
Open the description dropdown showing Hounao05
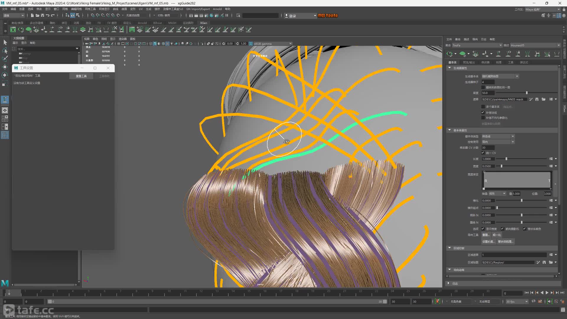click(x=535, y=45)
